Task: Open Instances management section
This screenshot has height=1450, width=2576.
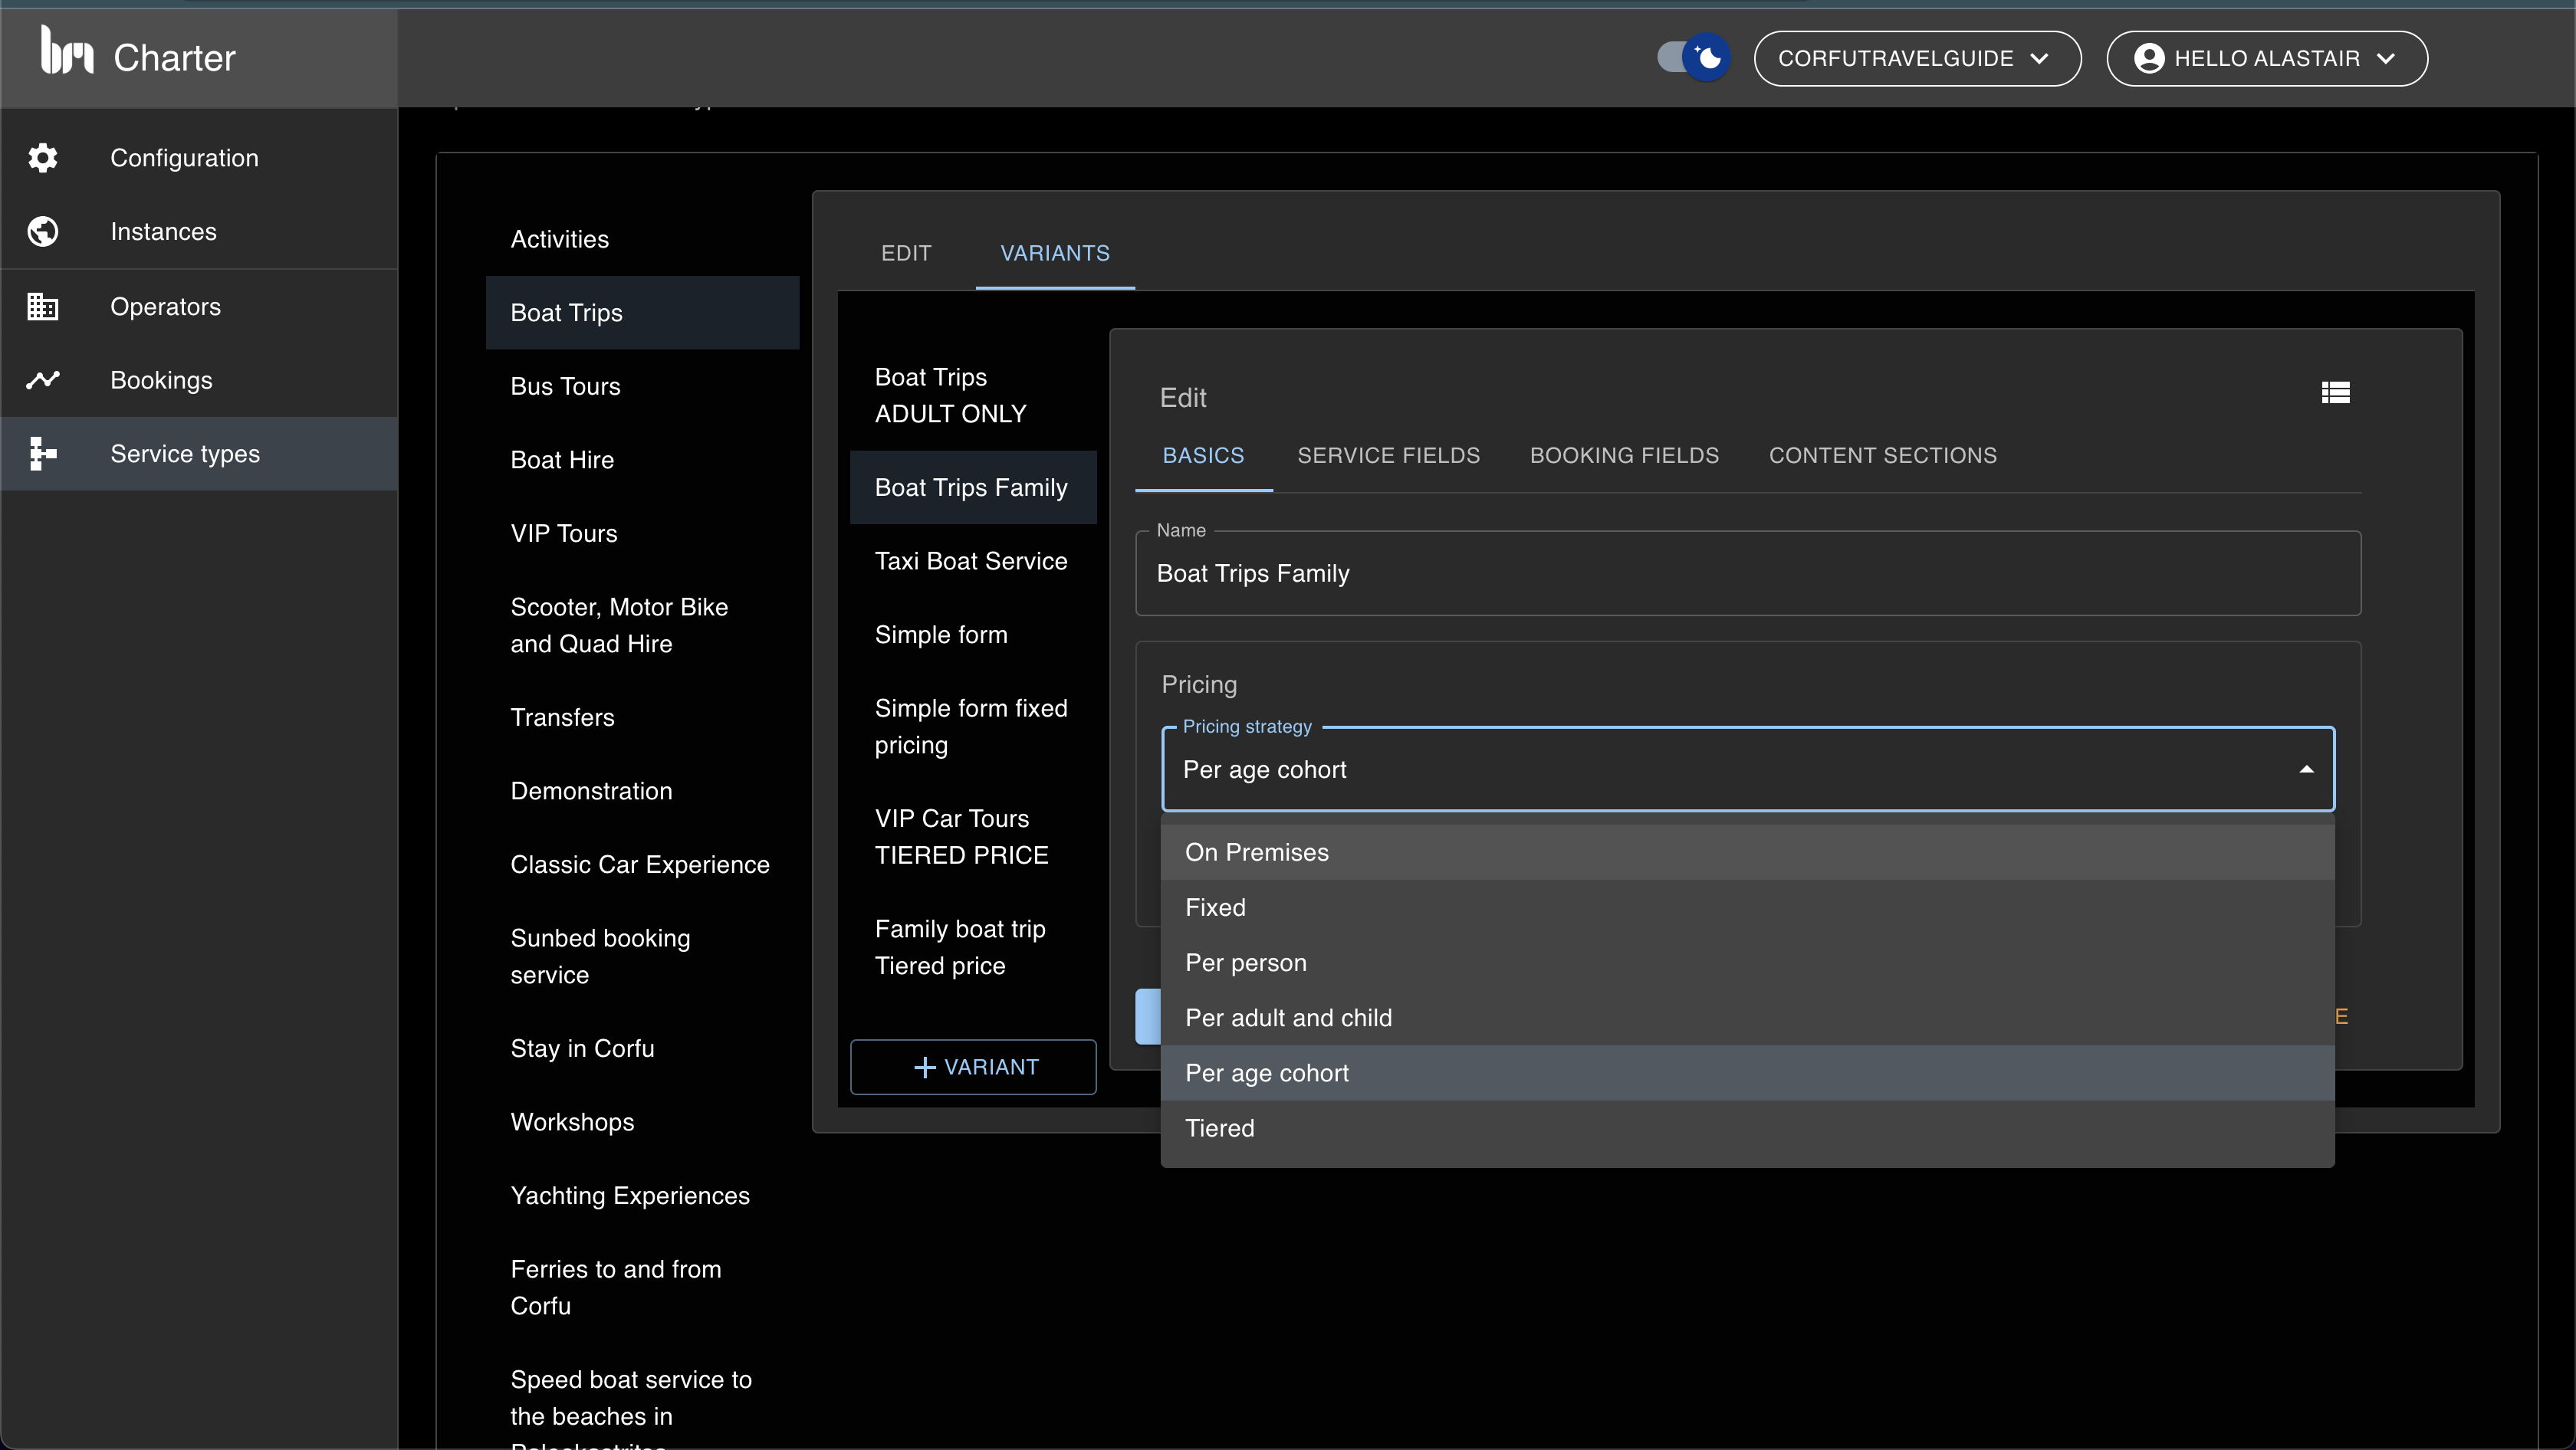Action: [163, 231]
